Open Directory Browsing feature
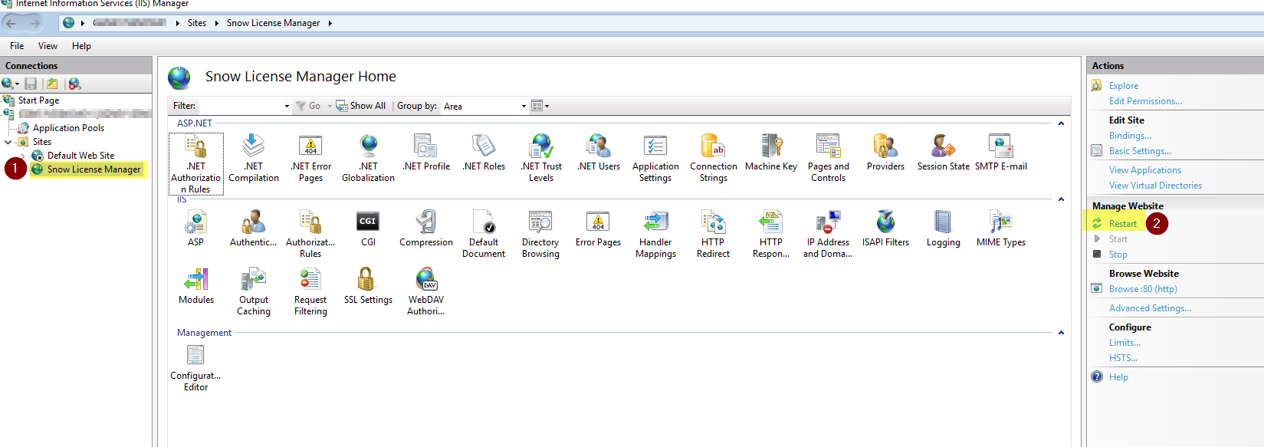 click(541, 234)
